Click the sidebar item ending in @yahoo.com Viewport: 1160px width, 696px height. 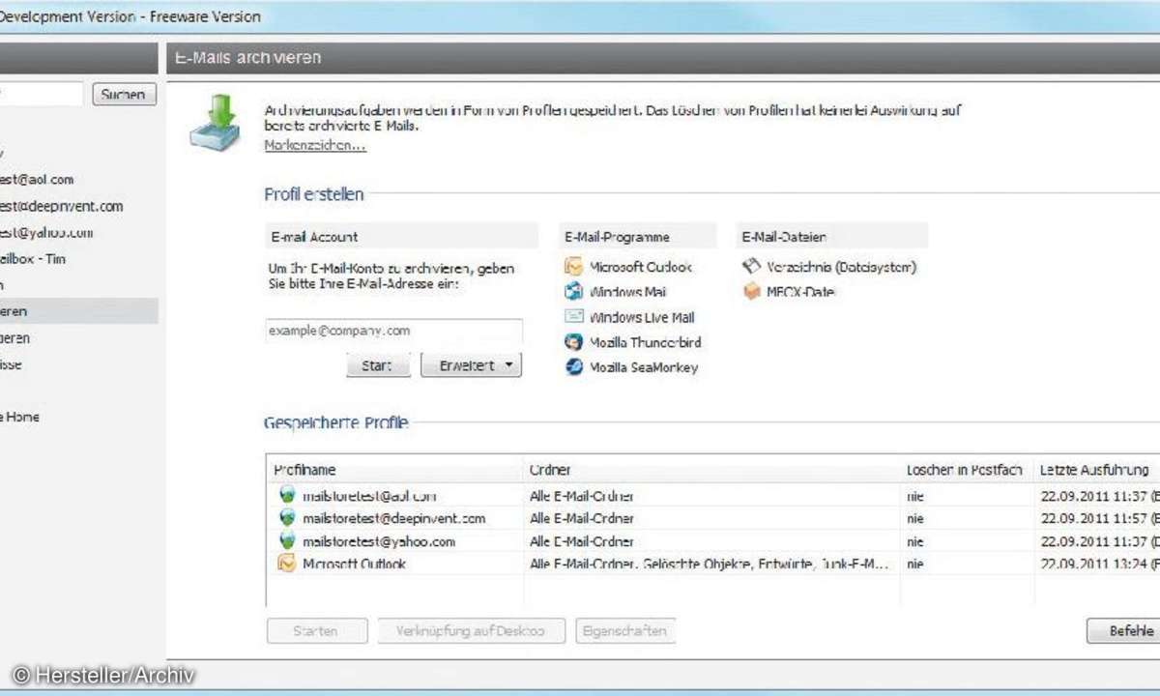pos(46,233)
